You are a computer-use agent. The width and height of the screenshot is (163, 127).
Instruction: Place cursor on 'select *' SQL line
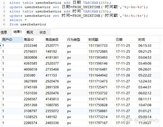[16, 20]
